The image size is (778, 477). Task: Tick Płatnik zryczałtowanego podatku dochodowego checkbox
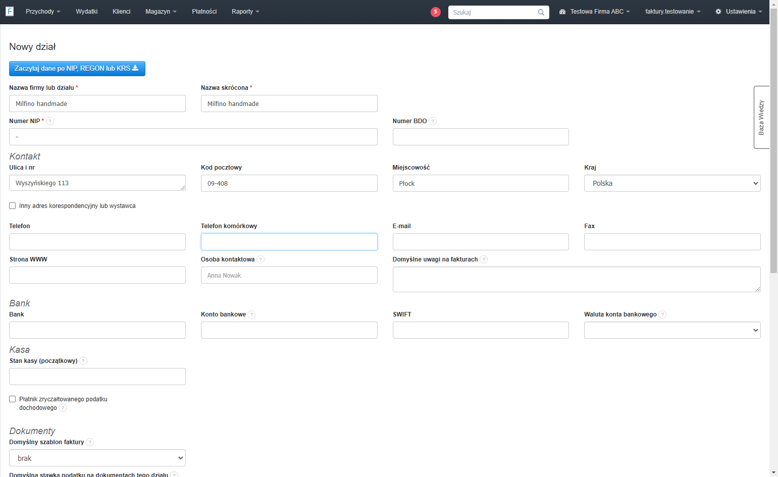tap(13, 399)
